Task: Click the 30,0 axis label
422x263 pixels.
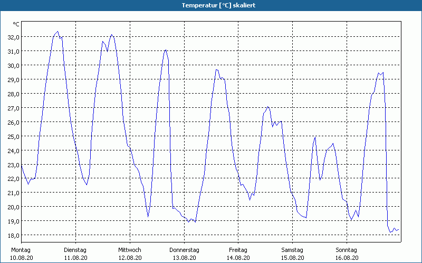Action: coord(14,65)
